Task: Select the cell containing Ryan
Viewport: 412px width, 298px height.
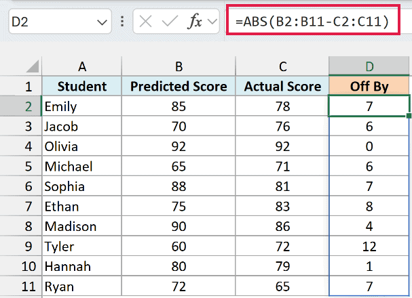Action: click(81, 286)
